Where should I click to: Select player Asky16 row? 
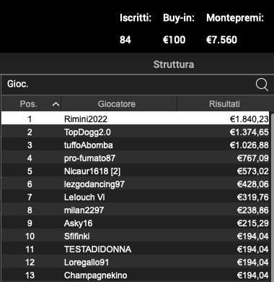[x=136, y=223]
